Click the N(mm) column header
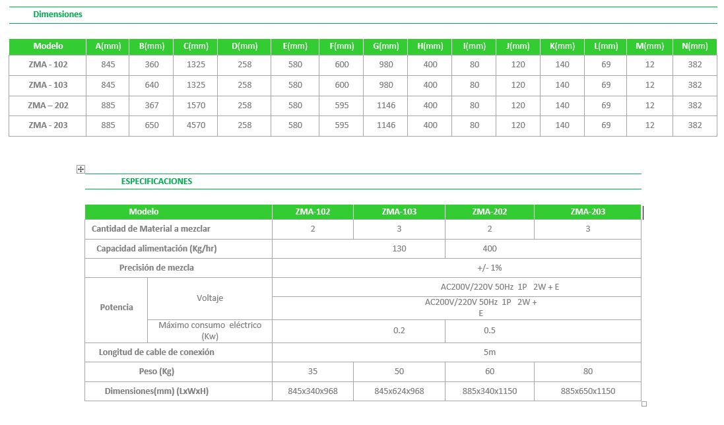This screenshot has height=425, width=724. pos(694,46)
